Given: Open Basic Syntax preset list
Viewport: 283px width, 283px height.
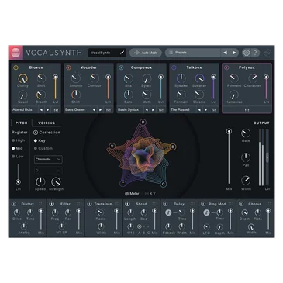Looking at the screenshot, I should [x=130, y=110].
